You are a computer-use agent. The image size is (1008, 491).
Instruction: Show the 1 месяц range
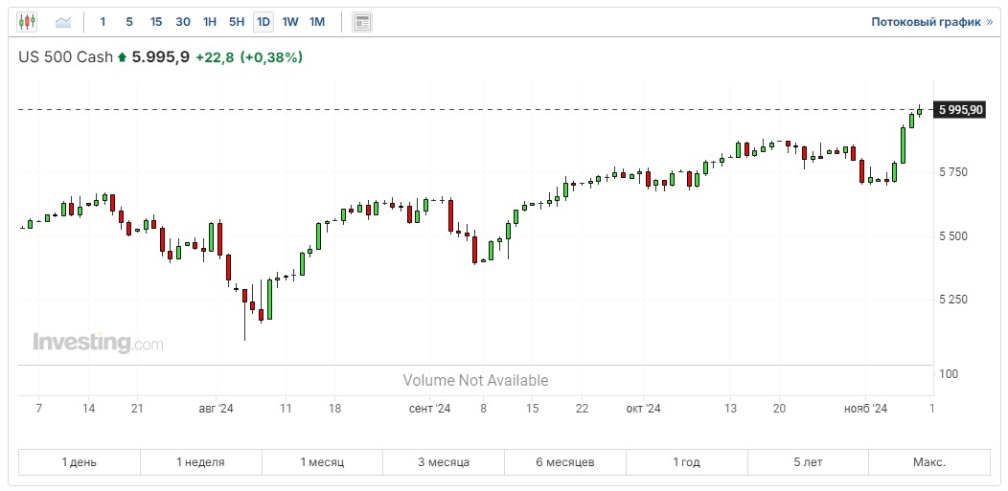click(322, 462)
